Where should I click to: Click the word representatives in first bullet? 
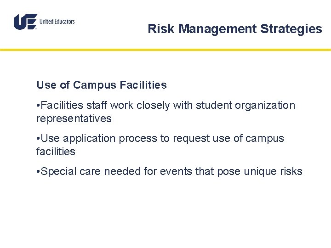74,118
